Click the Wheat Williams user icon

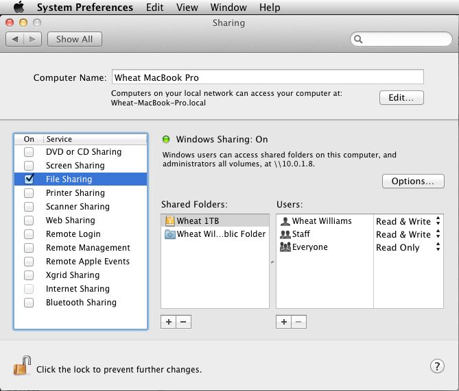tap(285, 221)
